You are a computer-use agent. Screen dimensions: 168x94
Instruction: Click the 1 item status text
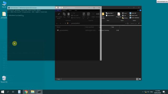(58, 79)
